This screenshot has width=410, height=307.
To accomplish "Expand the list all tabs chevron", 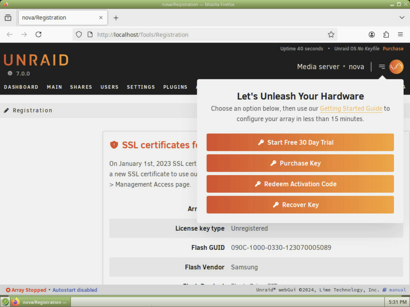I will (x=402, y=18).
